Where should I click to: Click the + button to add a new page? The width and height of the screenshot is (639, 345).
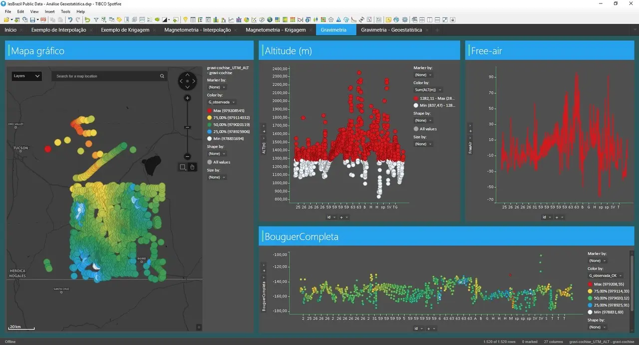tap(437, 30)
